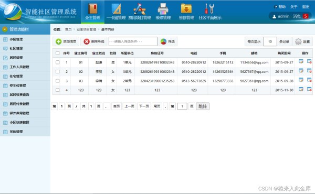Click the 业主姓名 column header
This screenshot has height=194, width=315.
click(99, 53)
